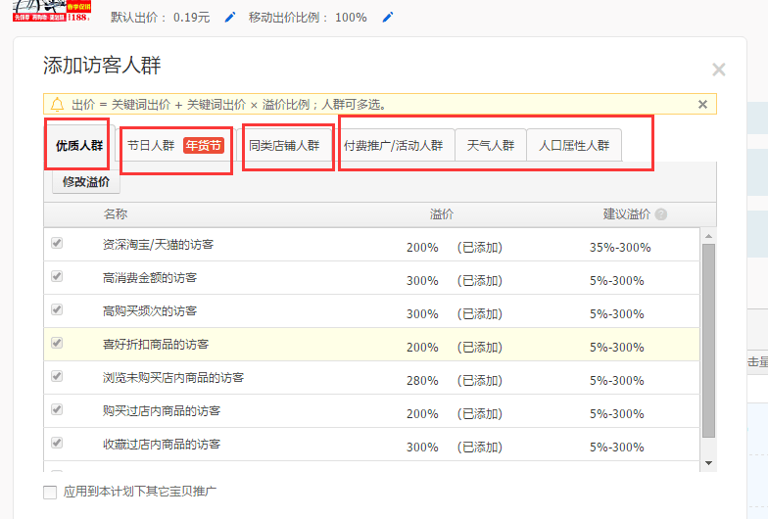The width and height of the screenshot is (768, 519).
Task: Click 300% premium for 收藏过店内商品的访客
Action: pyautogui.click(x=422, y=447)
